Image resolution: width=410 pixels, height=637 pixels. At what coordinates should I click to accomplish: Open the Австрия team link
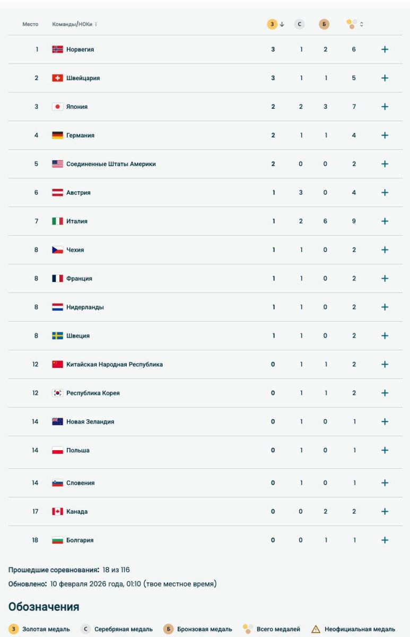tap(78, 193)
